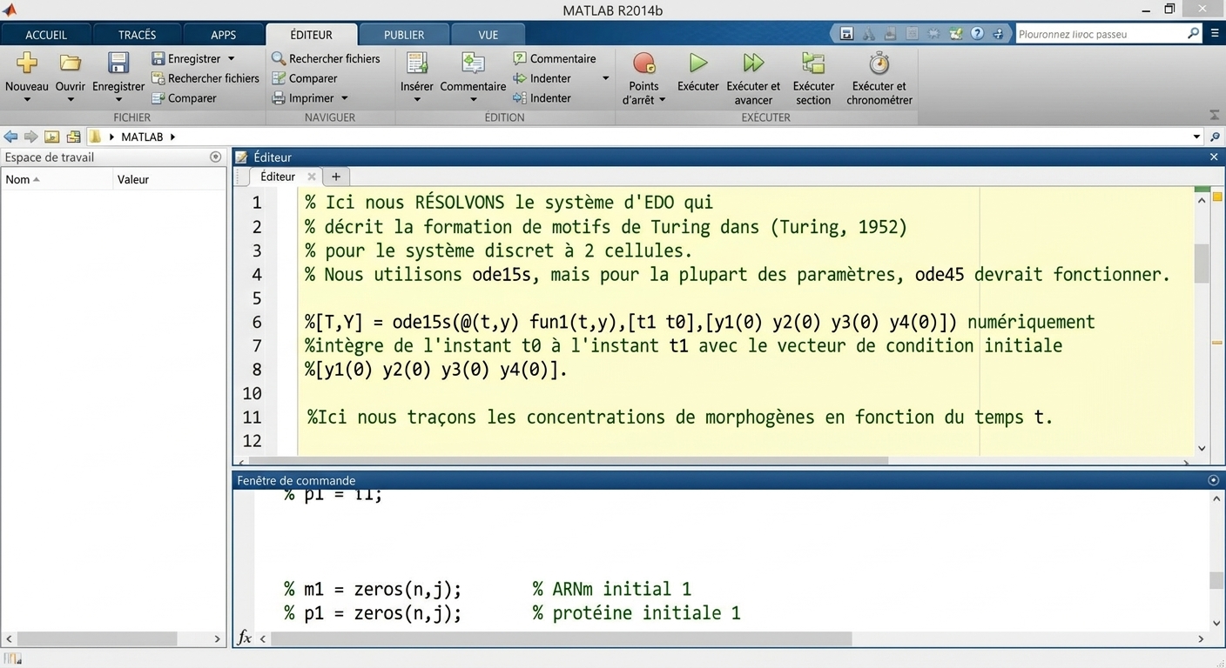Expand the Insérer dropdown arrow

click(417, 100)
